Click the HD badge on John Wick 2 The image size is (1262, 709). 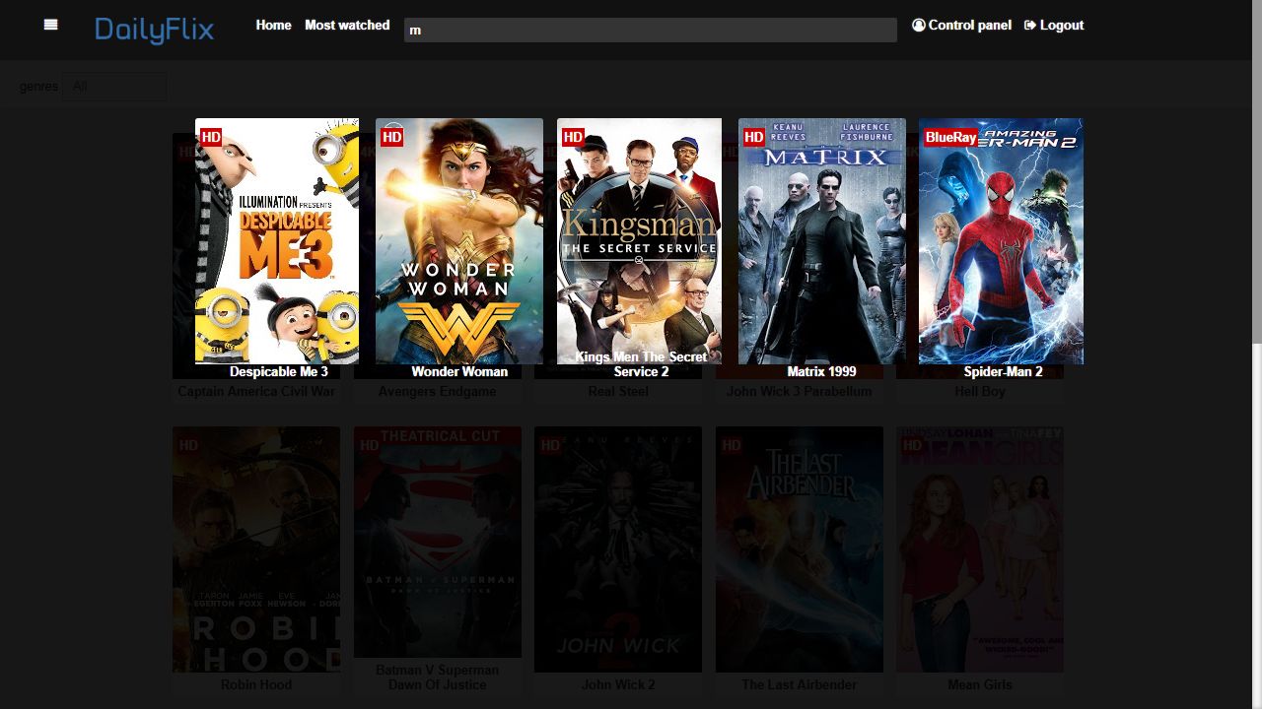(x=550, y=445)
